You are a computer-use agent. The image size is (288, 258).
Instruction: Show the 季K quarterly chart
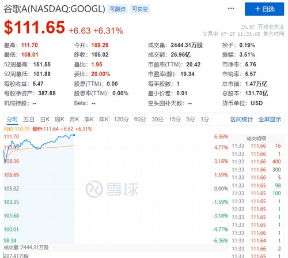click(x=89, y=119)
